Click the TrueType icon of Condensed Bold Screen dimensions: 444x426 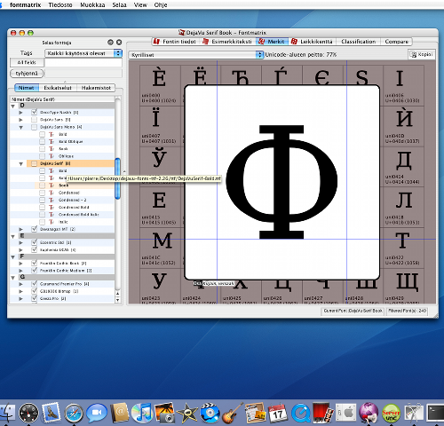click(52, 208)
